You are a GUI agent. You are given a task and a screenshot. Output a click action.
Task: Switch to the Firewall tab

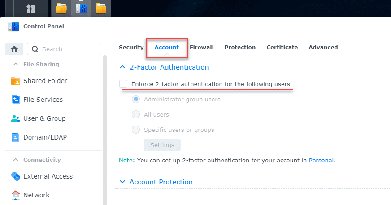[201, 47]
